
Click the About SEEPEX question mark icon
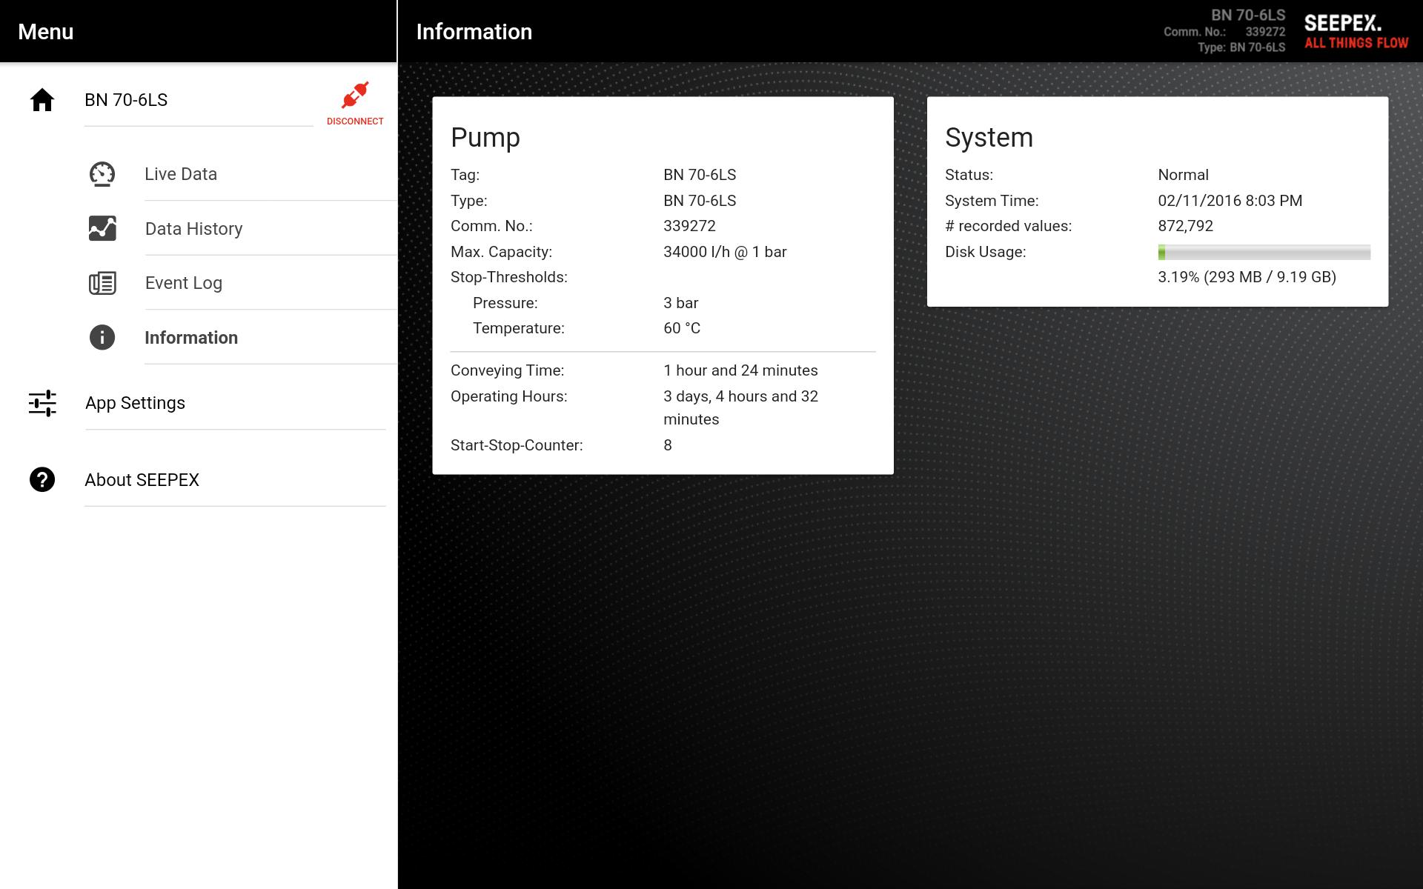click(x=42, y=480)
